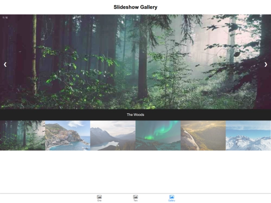Select the sunlit valley waterfall thumbnail
The width and height of the screenshot is (271, 203).
click(203, 135)
